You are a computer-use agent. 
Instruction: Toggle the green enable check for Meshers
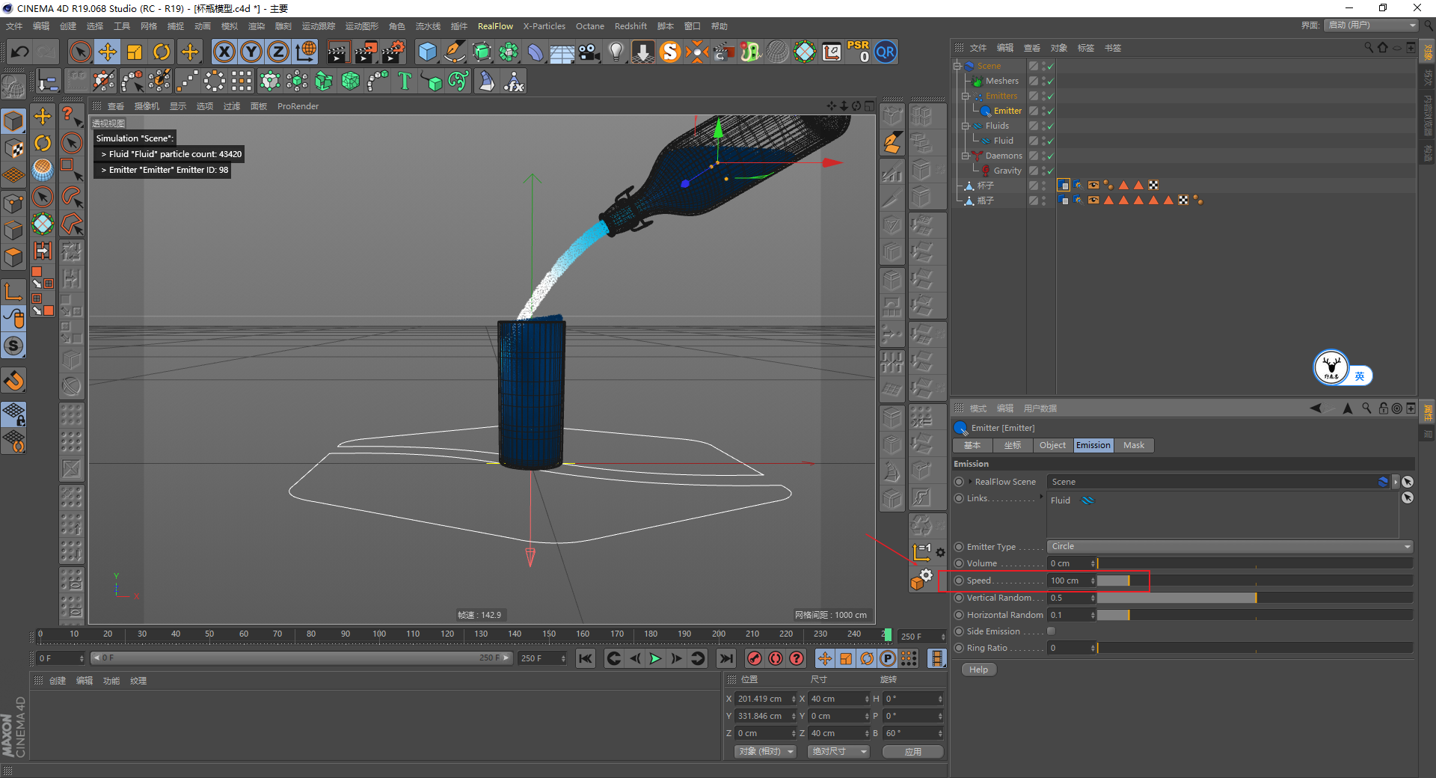pyautogui.click(x=1050, y=82)
